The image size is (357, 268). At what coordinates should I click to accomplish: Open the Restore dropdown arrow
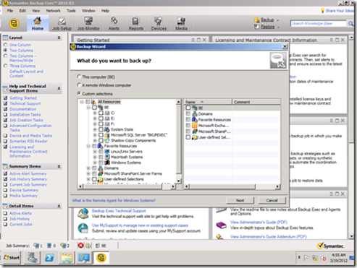coord(278,27)
